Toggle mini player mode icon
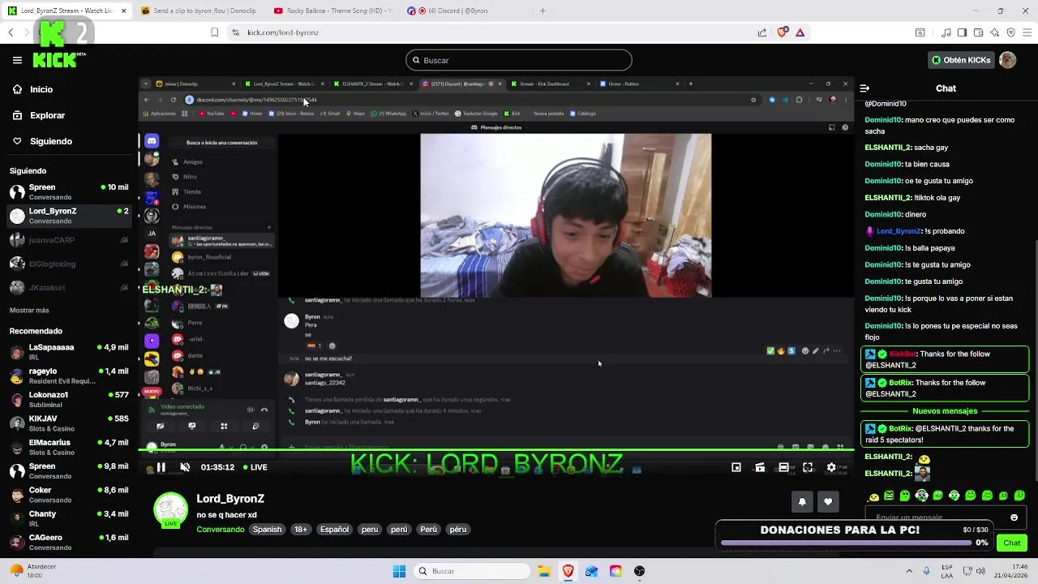This screenshot has width=1038, height=584. (736, 467)
